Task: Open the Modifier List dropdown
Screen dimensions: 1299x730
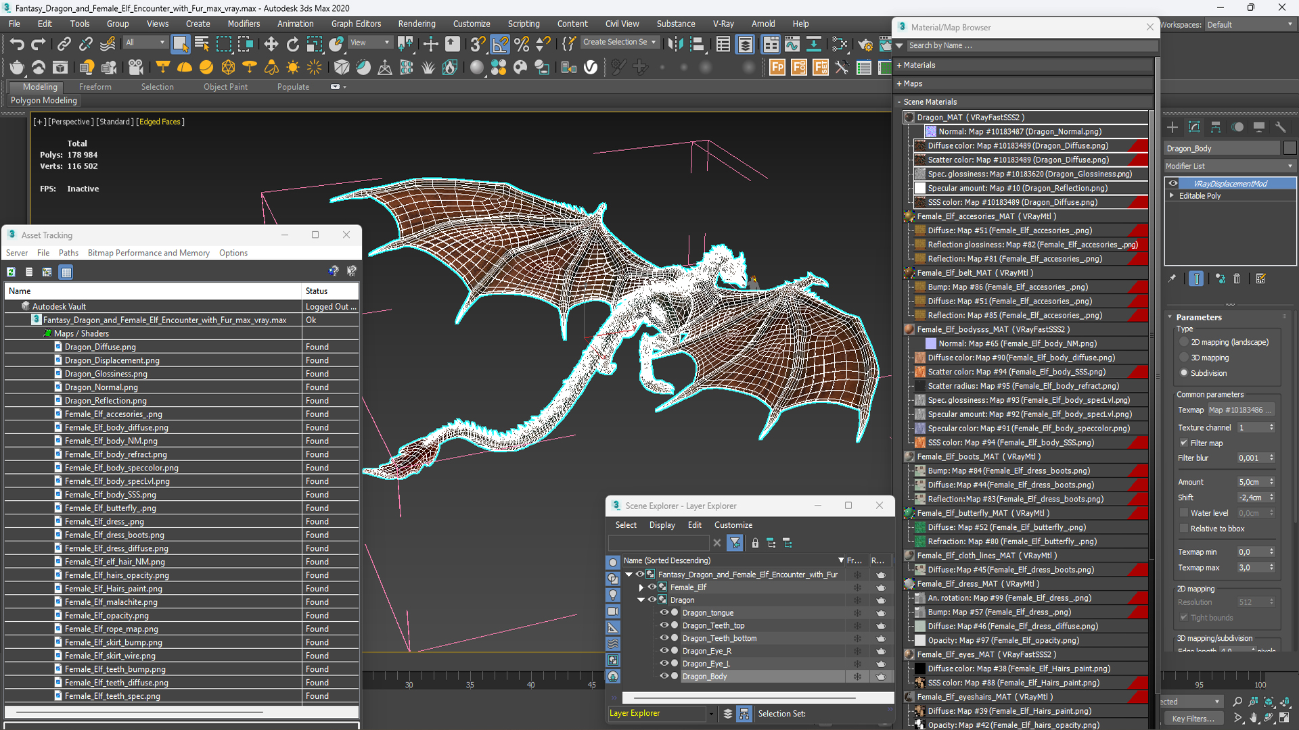Action: pyautogui.click(x=1229, y=166)
